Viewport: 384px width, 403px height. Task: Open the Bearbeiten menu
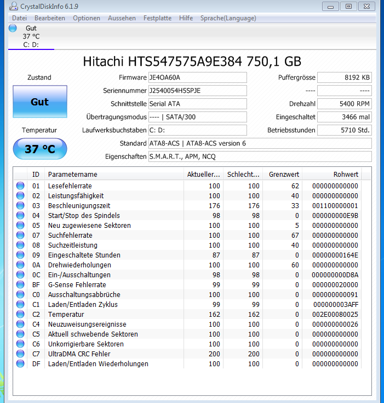50,18
